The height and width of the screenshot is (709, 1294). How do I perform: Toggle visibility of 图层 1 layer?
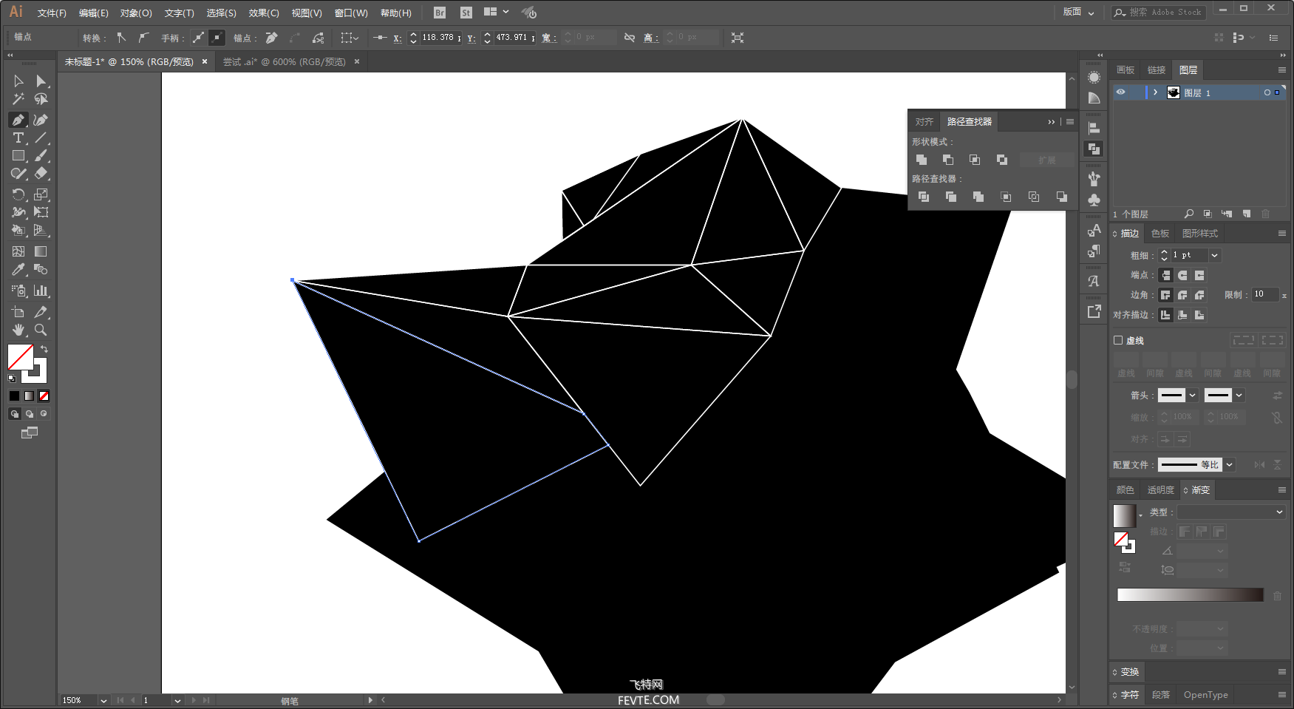[x=1120, y=92]
